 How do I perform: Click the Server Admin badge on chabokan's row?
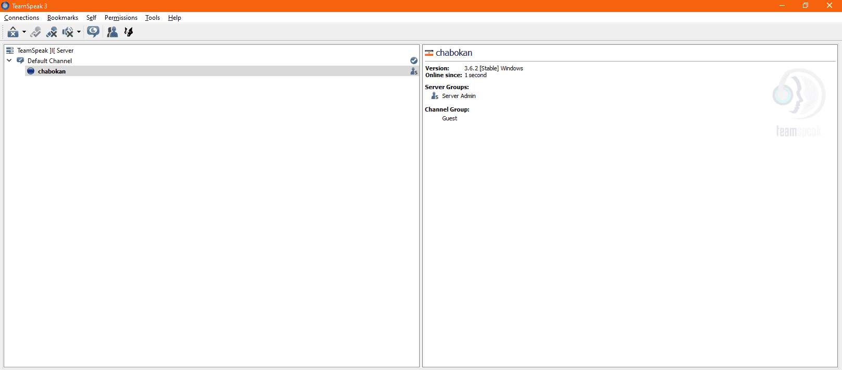point(414,71)
